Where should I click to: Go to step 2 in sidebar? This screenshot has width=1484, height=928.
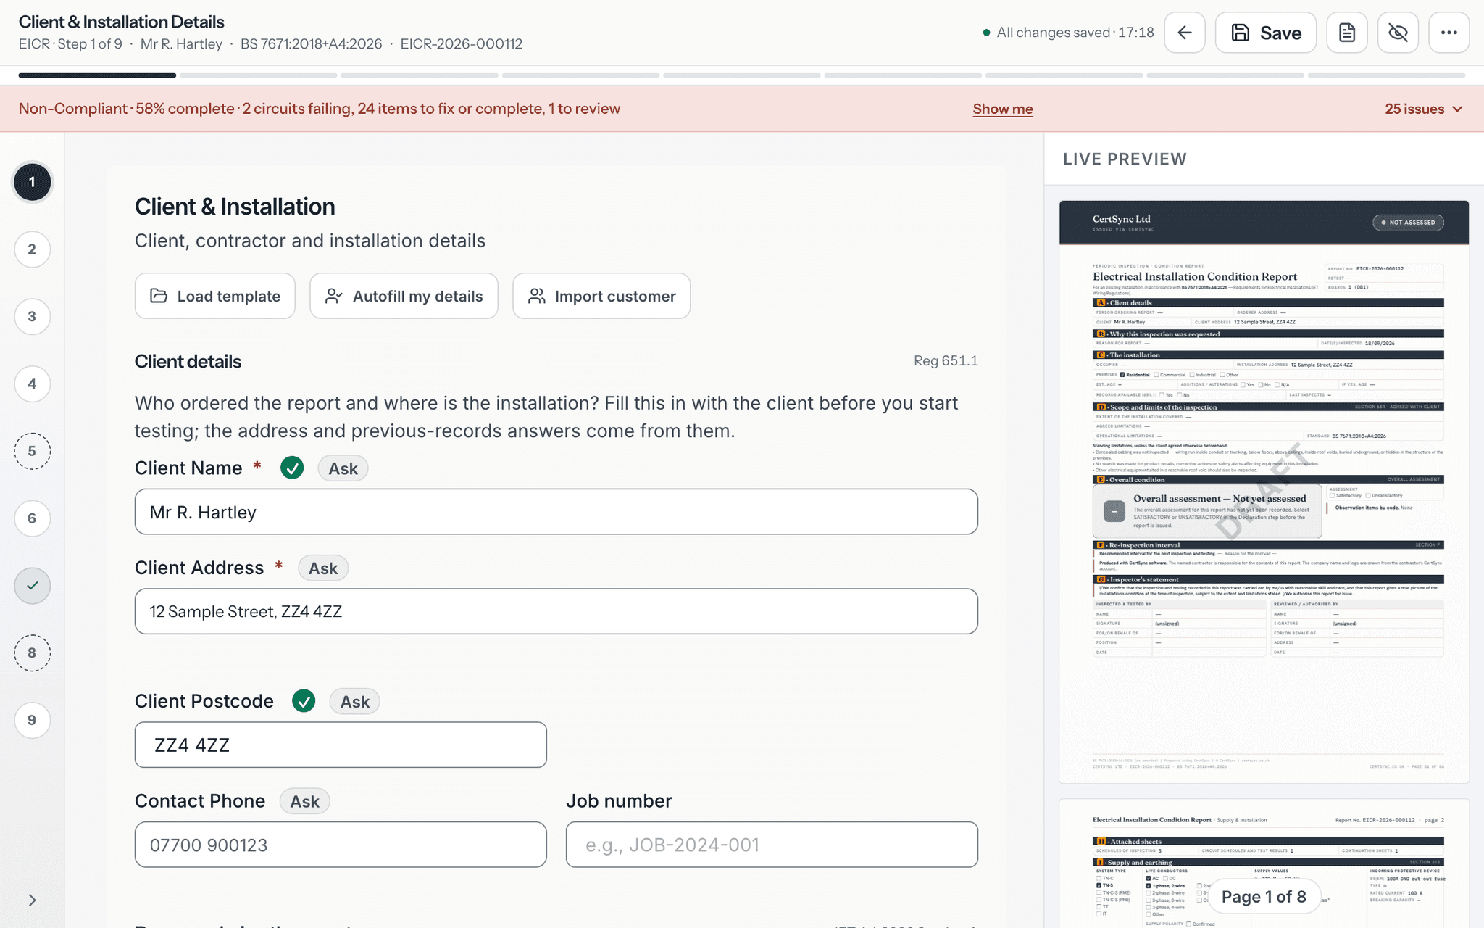coord(32,249)
